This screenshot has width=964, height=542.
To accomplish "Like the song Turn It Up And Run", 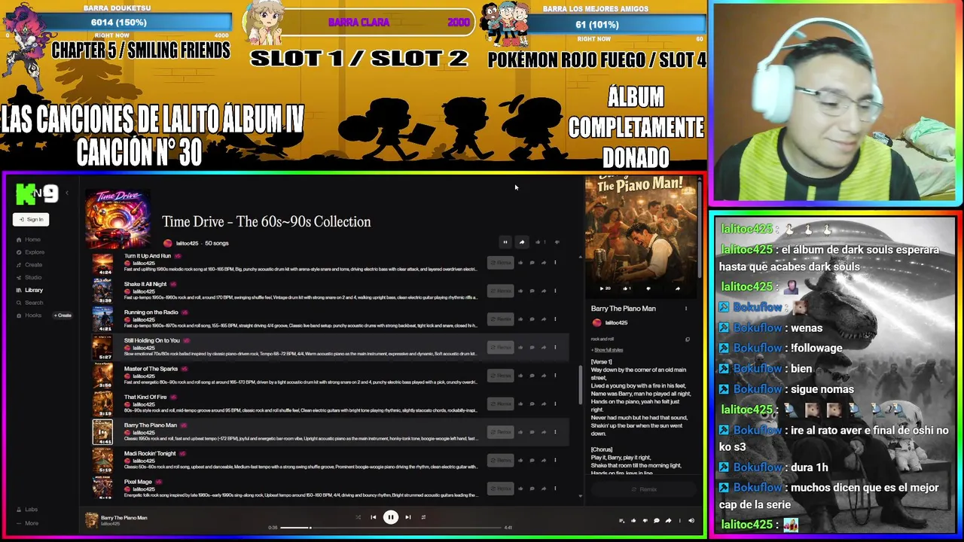I will (x=520, y=263).
